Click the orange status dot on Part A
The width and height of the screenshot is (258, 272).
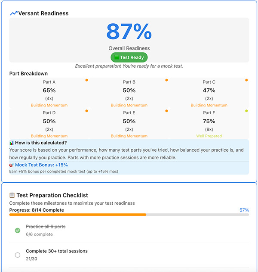[x=86, y=80]
